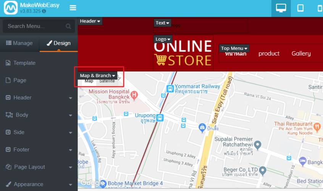This screenshot has width=323, height=191.
Task: Open the Template settings
Action: 24,63
